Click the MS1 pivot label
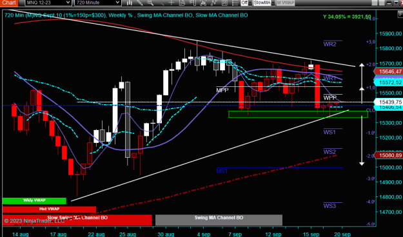The width and height of the screenshot is (403, 237). coord(222,171)
